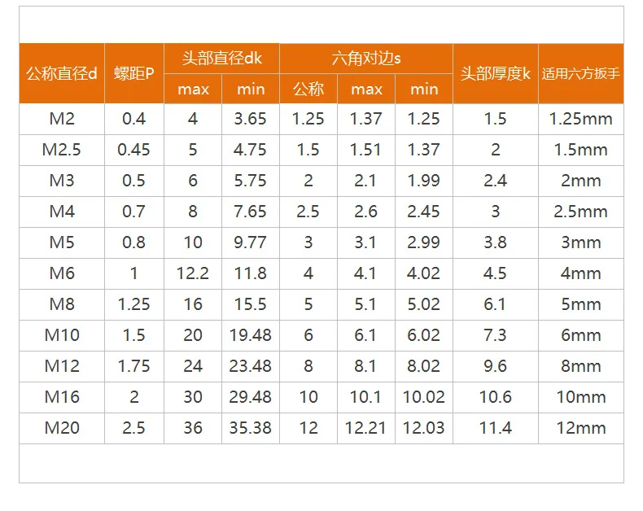Select the 1.25mm wrench size cell
Screen dimensions: 643x511
(580, 119)
